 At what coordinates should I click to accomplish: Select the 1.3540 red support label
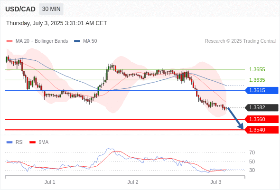tap(261, 130)
